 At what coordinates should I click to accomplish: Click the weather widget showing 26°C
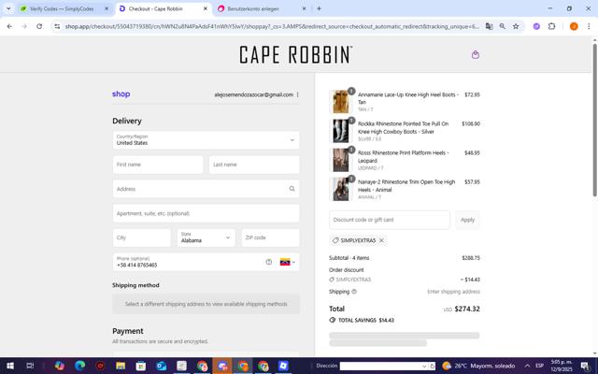478,366
